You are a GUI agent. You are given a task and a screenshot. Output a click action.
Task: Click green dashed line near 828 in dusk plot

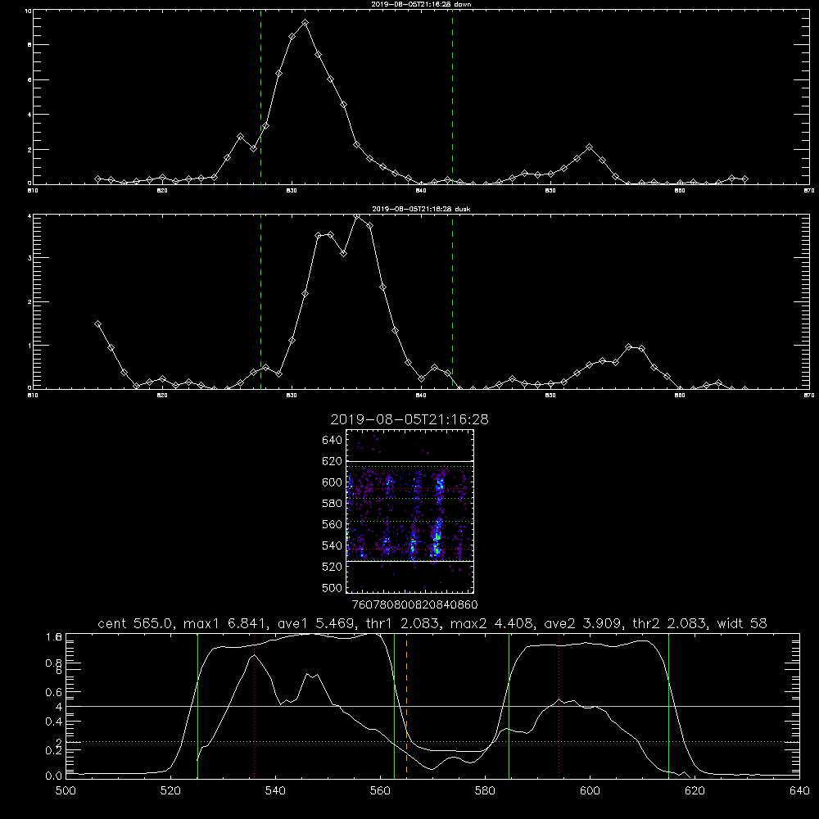260,302
